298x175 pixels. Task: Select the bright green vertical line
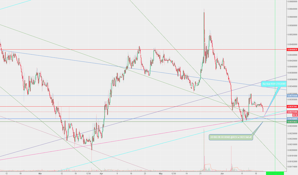pyautogui.click(x=275, y=85)
